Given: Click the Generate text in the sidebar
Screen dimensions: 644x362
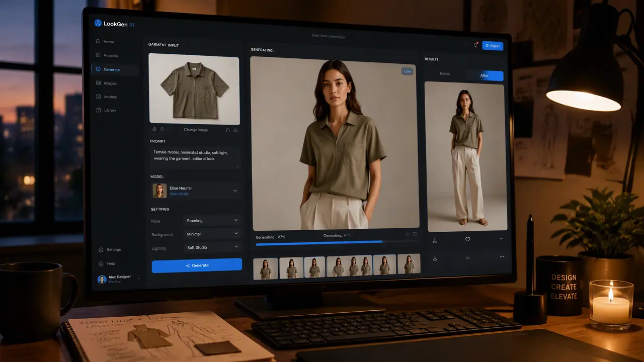Looking at the screenshot, I should point(112,69).
